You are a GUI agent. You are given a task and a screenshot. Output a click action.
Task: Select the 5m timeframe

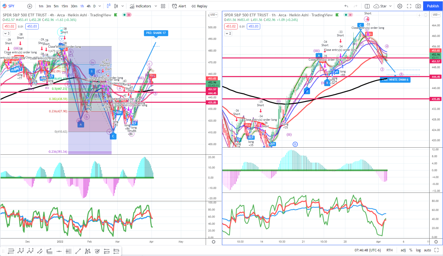coord(56,6)
